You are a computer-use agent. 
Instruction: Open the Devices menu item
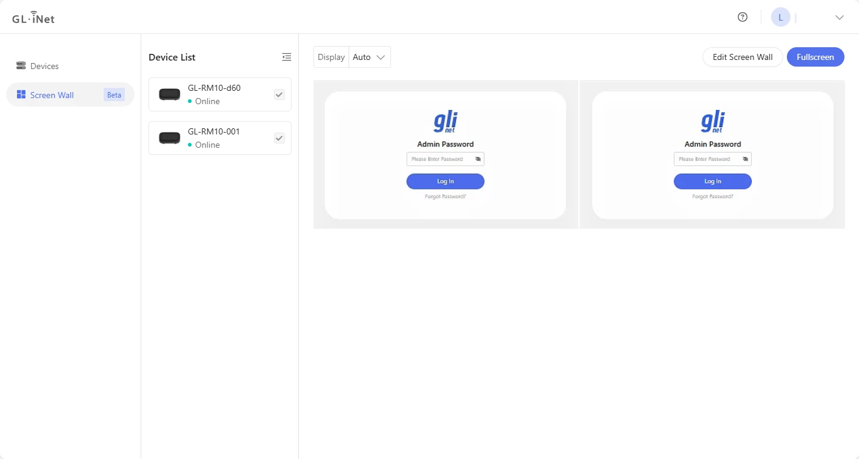(45, 66)
